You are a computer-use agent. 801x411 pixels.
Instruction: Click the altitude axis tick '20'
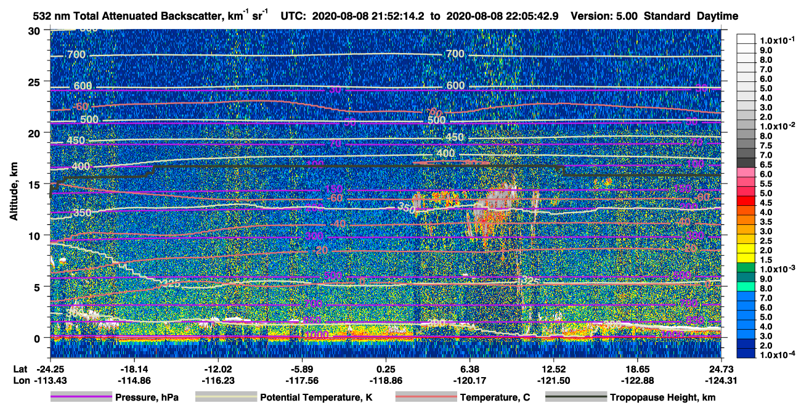[35, 133]
